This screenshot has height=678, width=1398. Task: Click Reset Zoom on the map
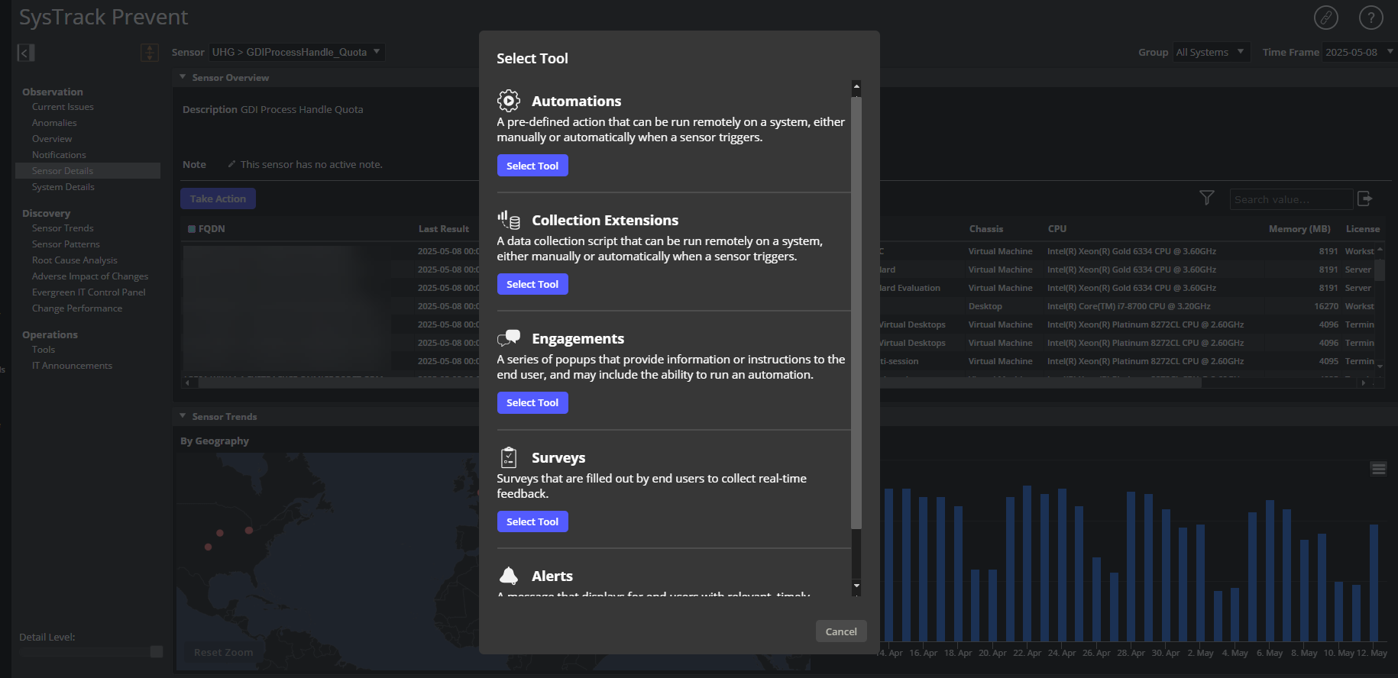point(223,652)
